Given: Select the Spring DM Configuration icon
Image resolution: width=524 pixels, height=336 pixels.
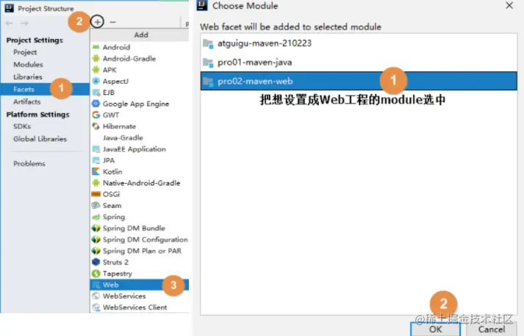Looking at the screenshot, I should (x=96, y=240).
